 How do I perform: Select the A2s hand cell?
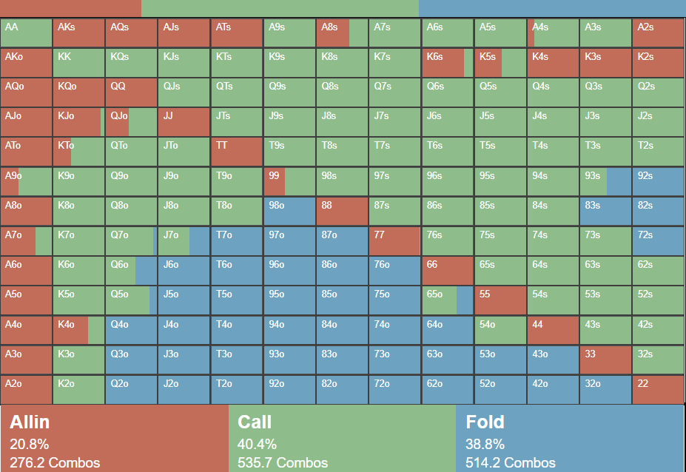[x=658, y=33]
